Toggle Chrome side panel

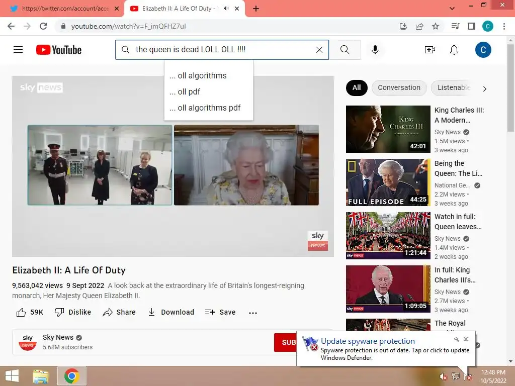pyautogui.click(x=472, y=26)
